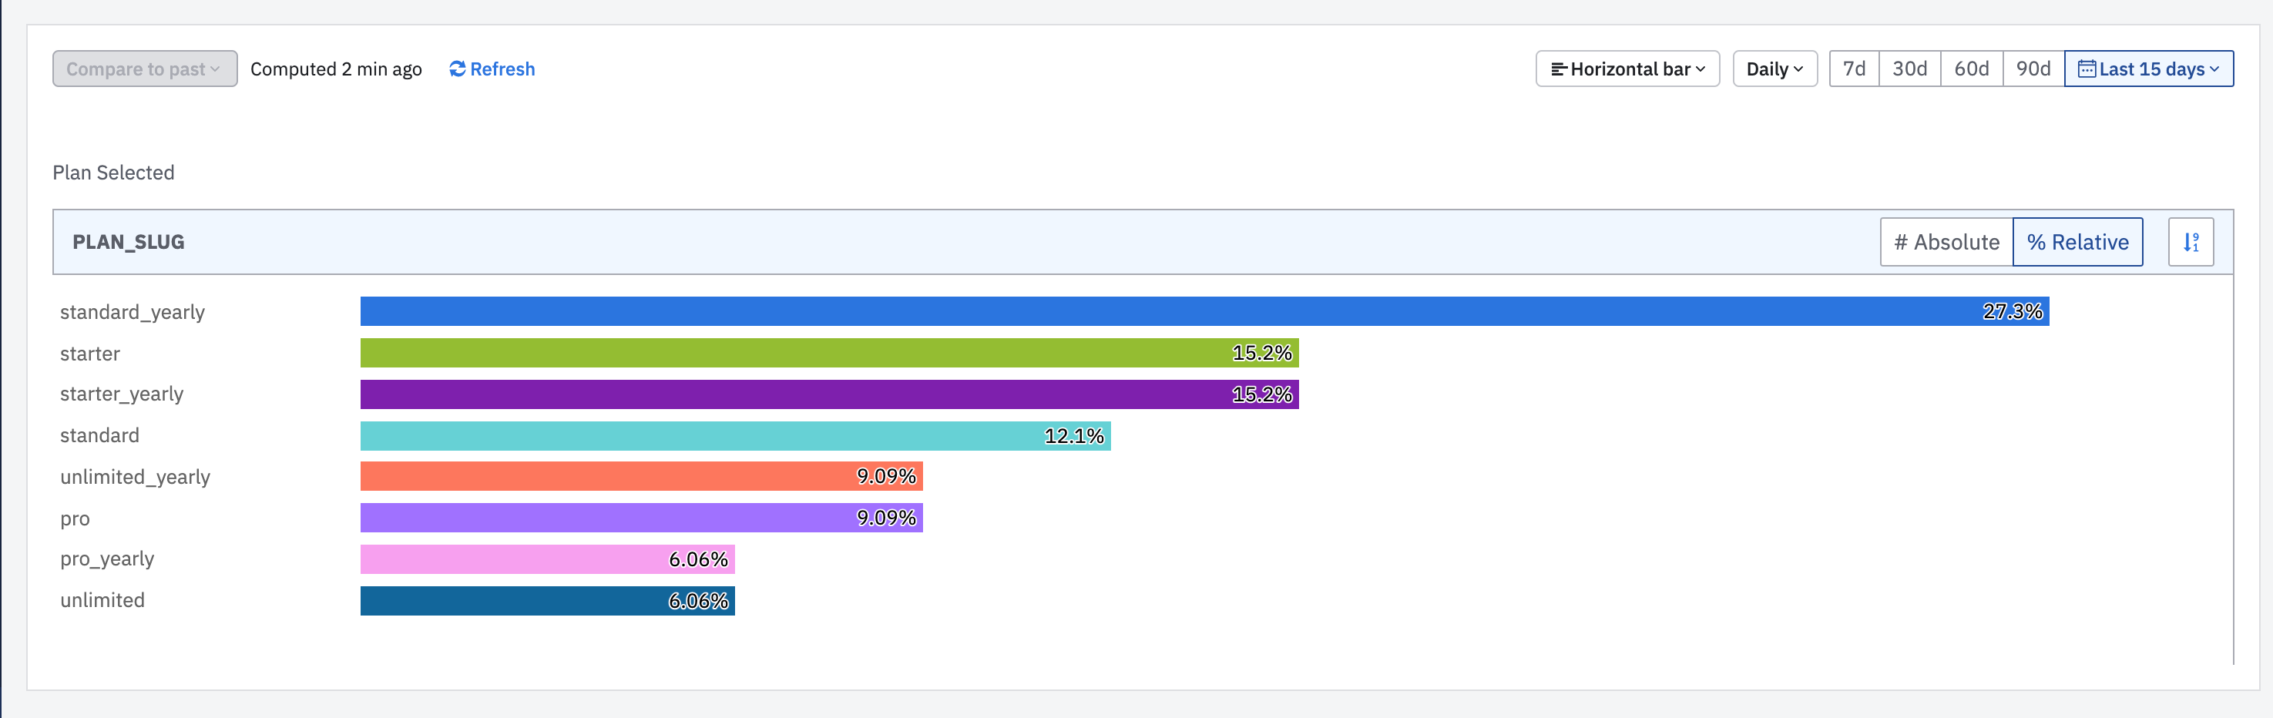Viewport: 2273px width, 718px height.
Task: Select the 30d range tab
Action: [x=1909, y=68]
